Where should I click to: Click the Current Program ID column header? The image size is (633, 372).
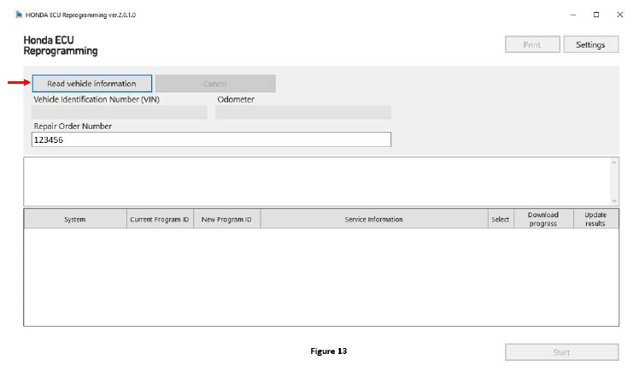pyautogui.click(x=160, y=219)
